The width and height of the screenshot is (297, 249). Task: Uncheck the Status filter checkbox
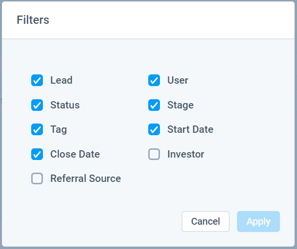pyautogui.click(x=37, y=105)
